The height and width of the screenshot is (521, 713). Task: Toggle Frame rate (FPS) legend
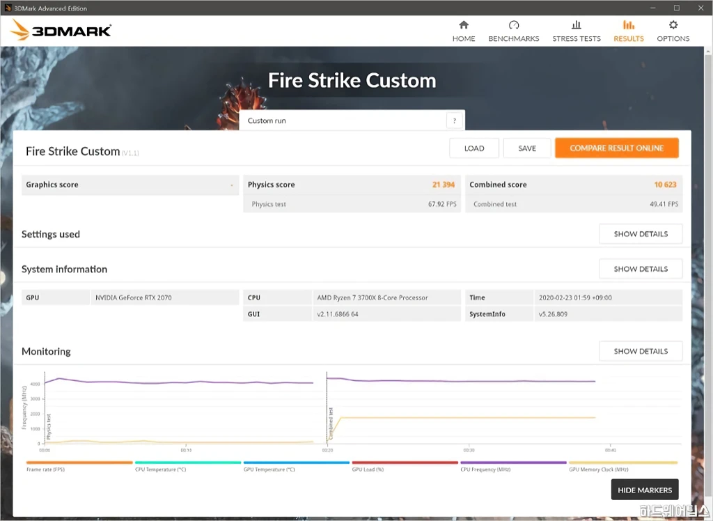click(45, 469)
